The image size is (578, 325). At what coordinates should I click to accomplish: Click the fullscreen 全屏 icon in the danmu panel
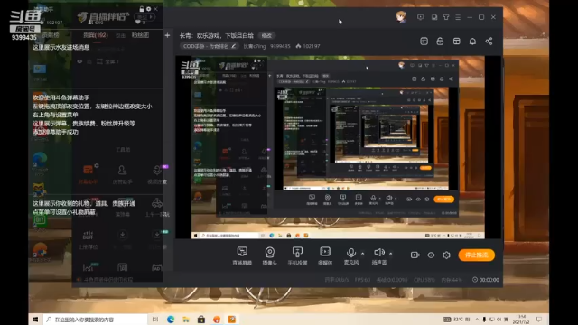(x=99, y=61)
